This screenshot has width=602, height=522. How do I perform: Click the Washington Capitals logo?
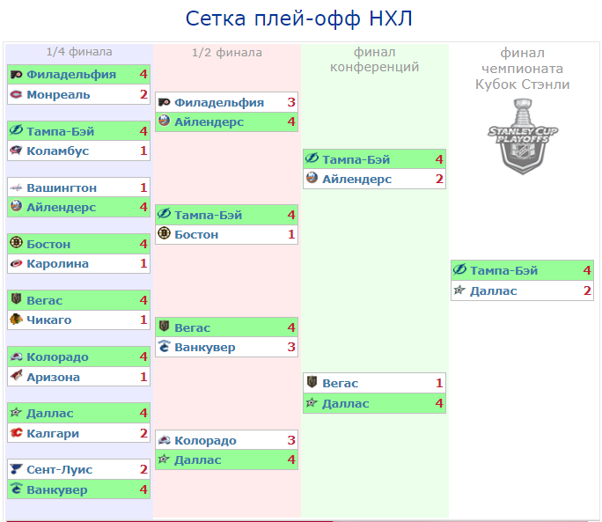pos(16,187)
